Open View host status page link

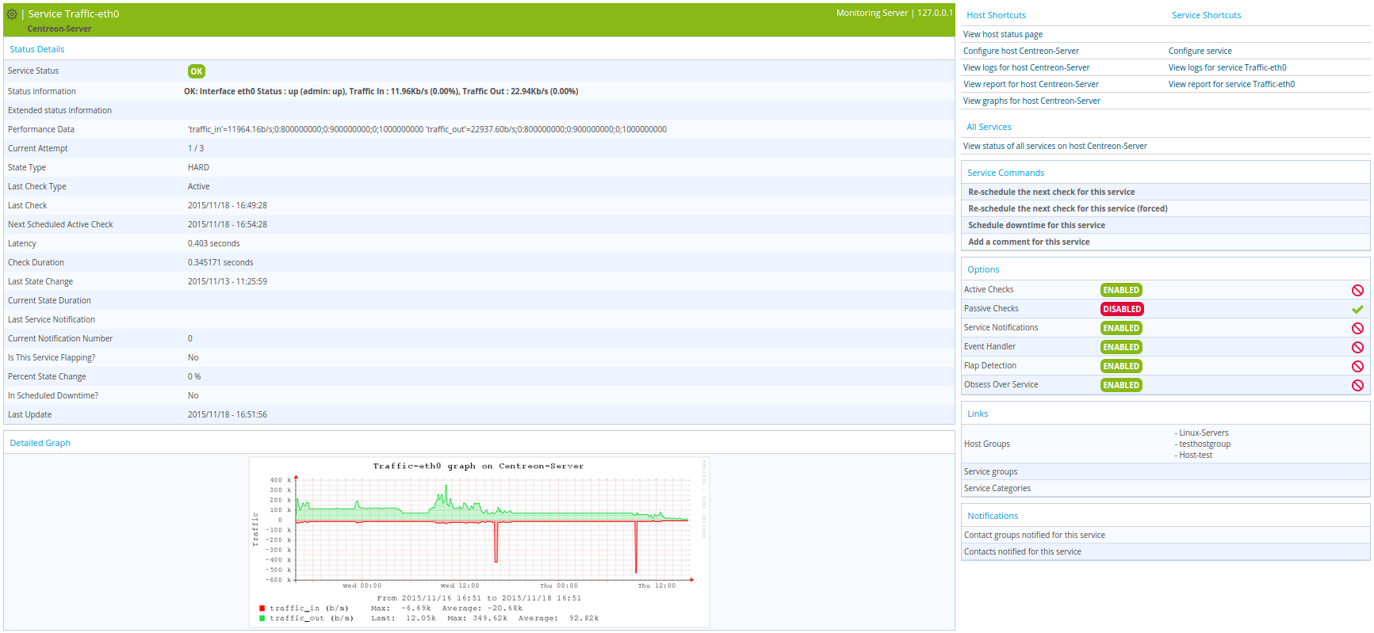pos(1003,34)
